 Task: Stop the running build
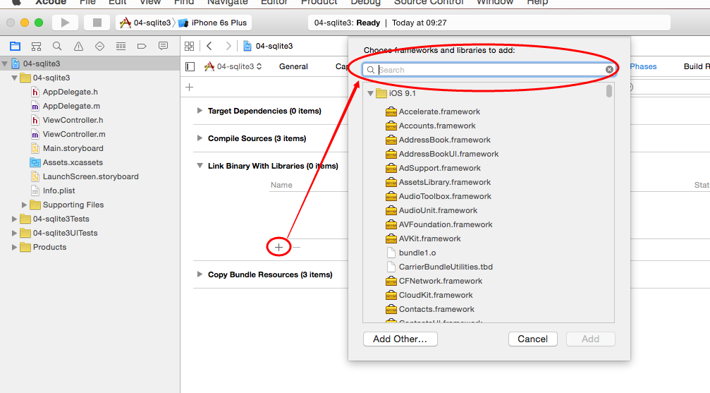click(97, 23)
